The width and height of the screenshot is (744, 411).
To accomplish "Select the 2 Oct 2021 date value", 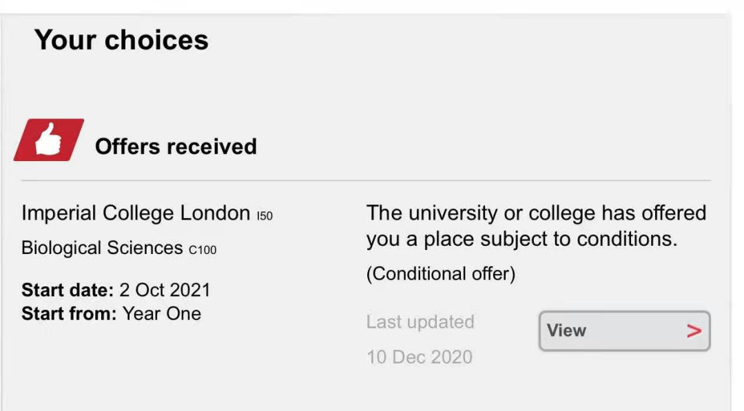I will (165, 290).
